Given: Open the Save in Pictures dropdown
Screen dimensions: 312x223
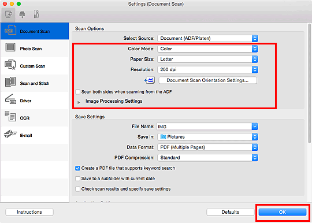Looking at the screenshot, I should tap(207, 137).
